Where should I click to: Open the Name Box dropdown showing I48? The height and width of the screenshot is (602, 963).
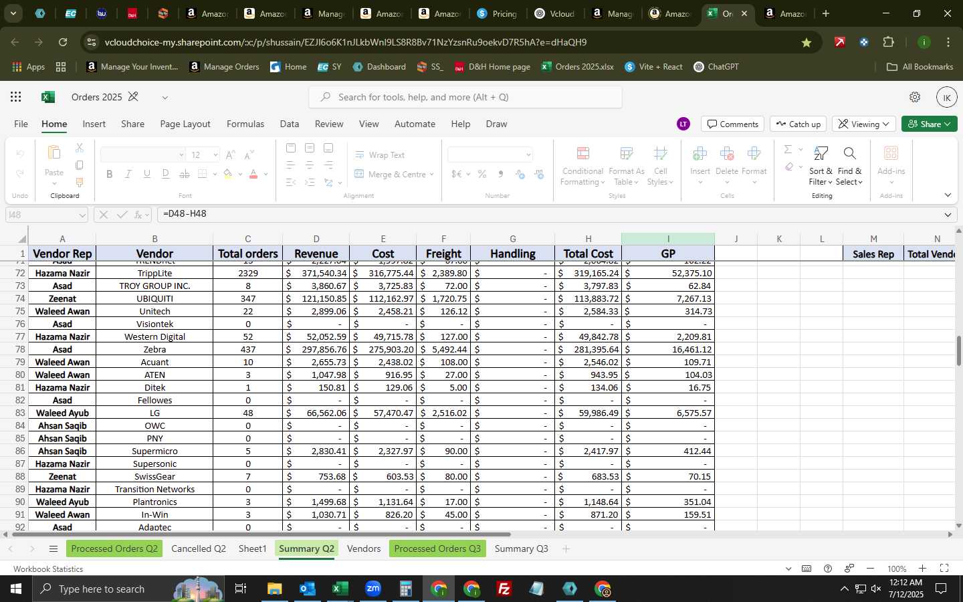tap(82, 215)
